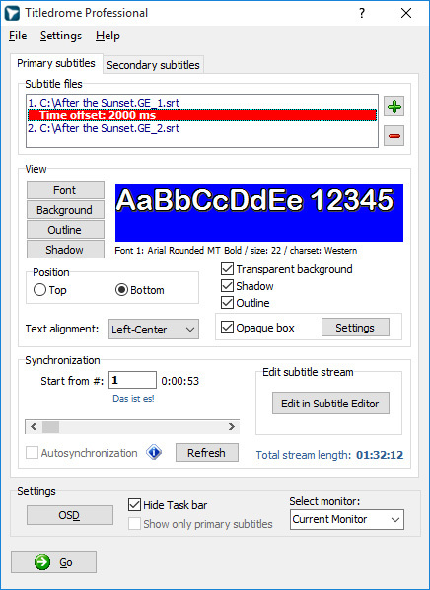The width and height of the screenshot is (430, 590).
Task: Click the blue font preview sample
Action: pyautogui.click(x=259, y=212)
